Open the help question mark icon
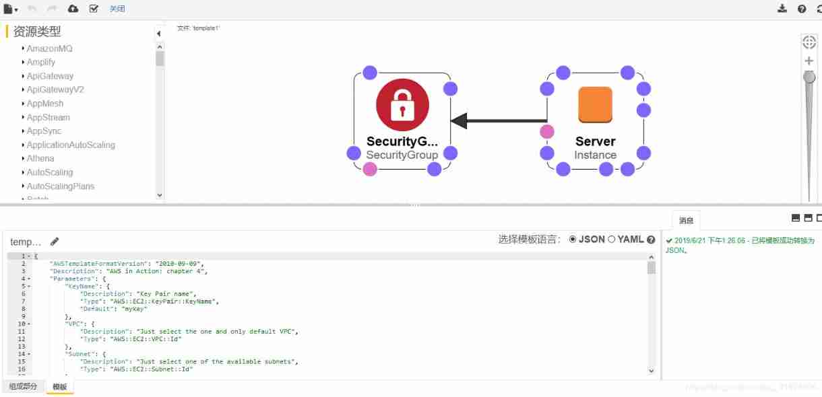 pyautogui.click(x=802, y=9)
